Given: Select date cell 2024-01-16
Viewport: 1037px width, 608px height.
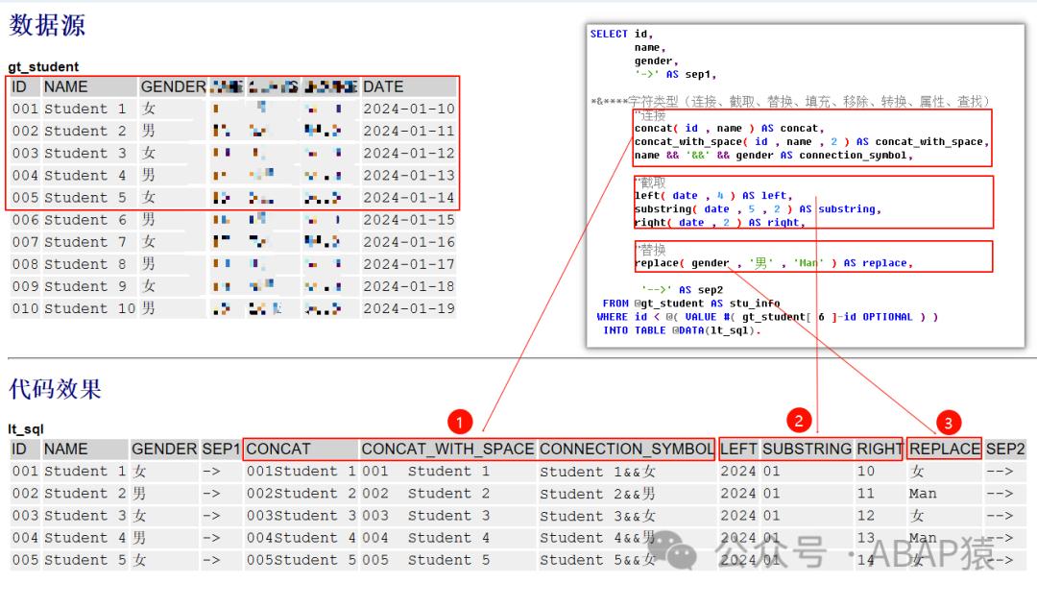Looking at the screenshot, I should pyautogui.click(x=409, y=242).
